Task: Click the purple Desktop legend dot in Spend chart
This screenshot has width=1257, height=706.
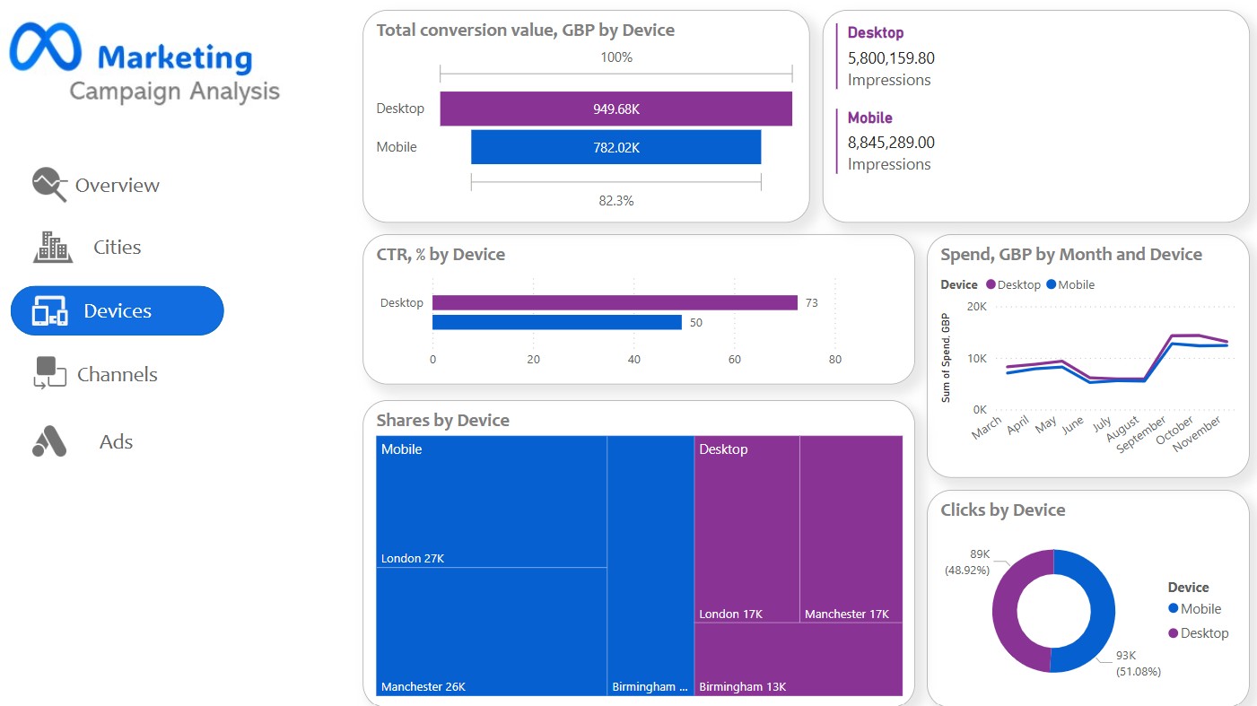Action: pos(991,284)
